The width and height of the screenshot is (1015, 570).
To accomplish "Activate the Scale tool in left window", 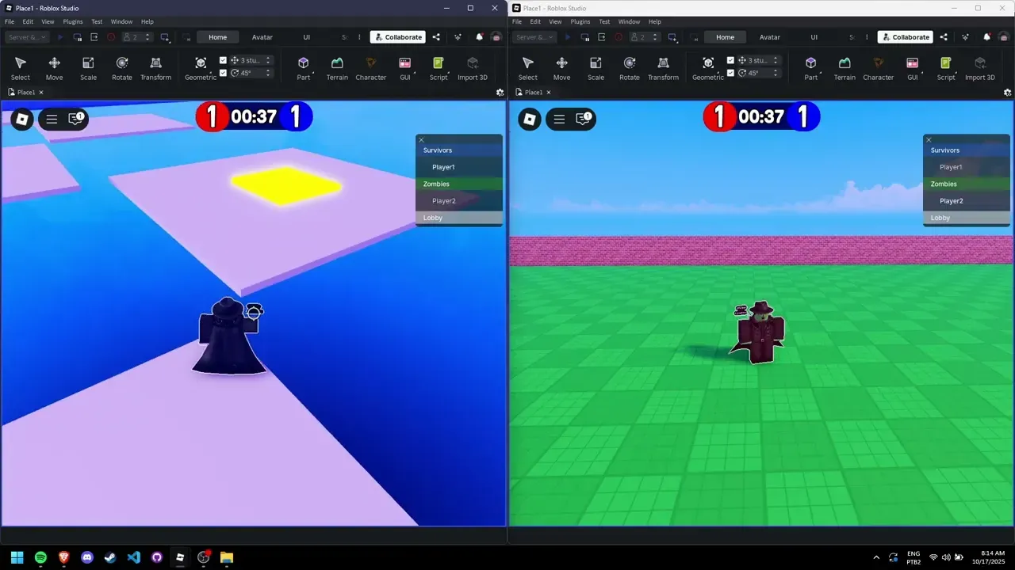I will click(88, 68).
